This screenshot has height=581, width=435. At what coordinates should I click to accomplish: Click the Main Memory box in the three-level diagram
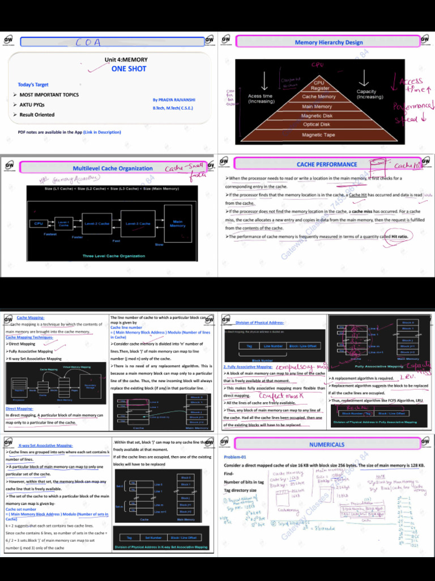(x=177, y=223)
